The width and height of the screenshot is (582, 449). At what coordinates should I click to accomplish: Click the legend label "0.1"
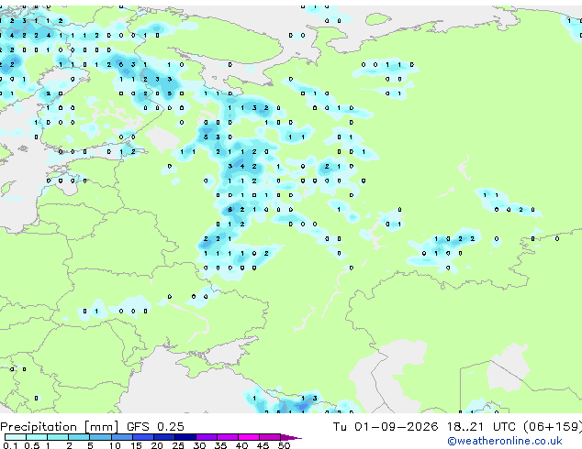click(x=10, y=445)
